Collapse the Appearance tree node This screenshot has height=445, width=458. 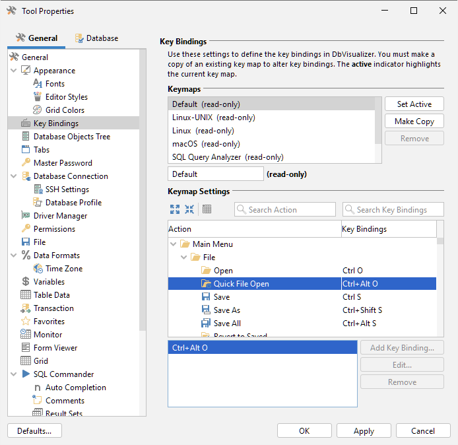(14, 71)
